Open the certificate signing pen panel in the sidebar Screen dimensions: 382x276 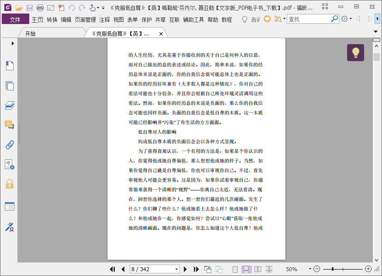[10, 227]
